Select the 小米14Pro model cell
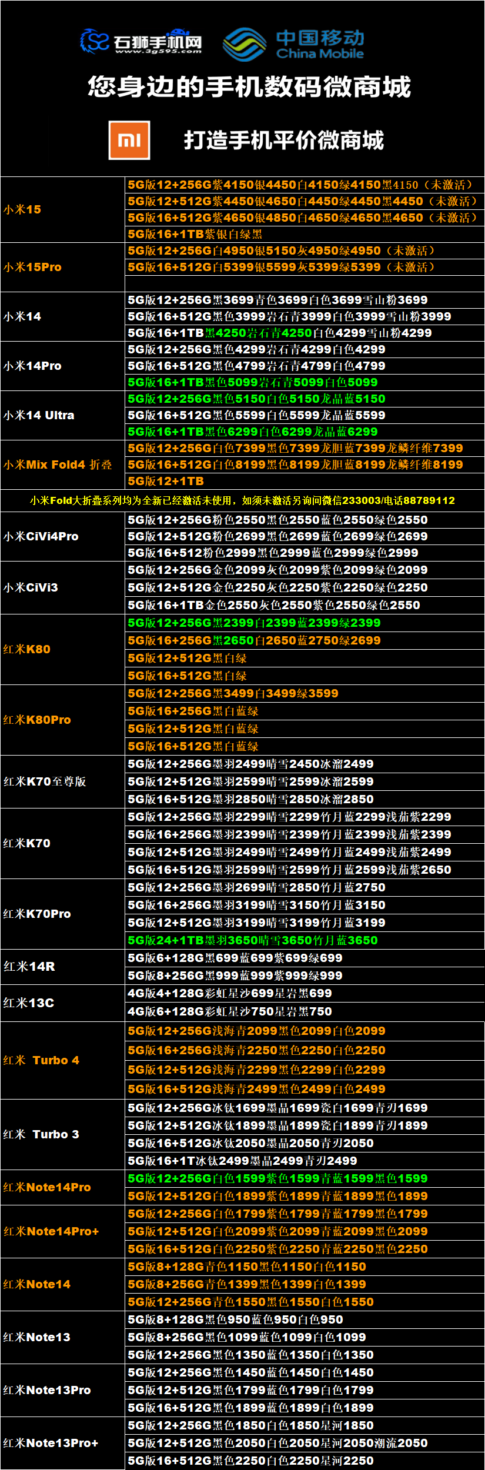 pyautogui.click(x=63, y=366)
